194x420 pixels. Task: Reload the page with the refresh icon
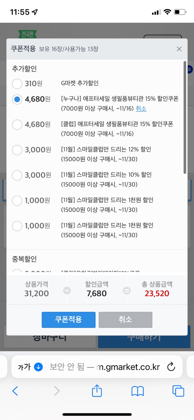click(171, 367)
